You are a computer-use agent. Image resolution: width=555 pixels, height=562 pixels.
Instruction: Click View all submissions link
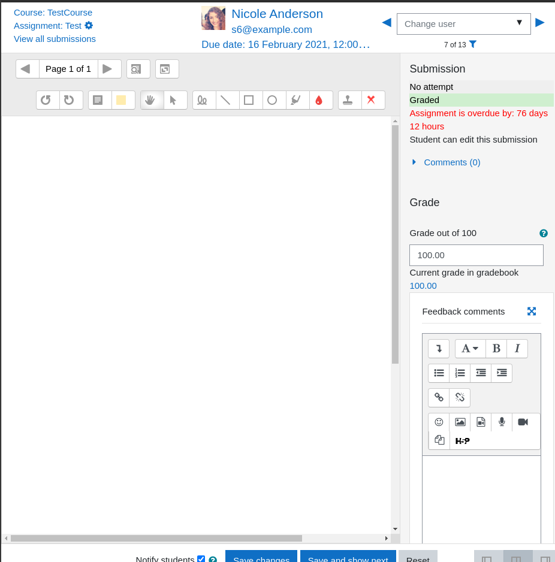pyautogui.click(x=55, y=39)
